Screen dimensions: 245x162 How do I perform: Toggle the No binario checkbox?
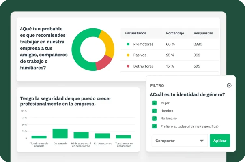(154, 118)
